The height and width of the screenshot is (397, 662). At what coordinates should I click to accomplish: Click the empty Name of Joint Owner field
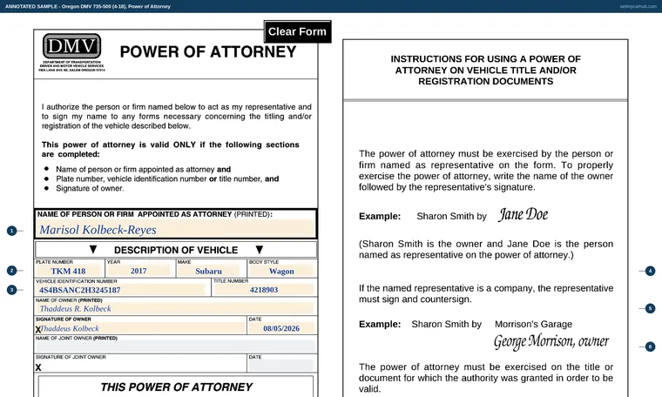coord(175,347)
